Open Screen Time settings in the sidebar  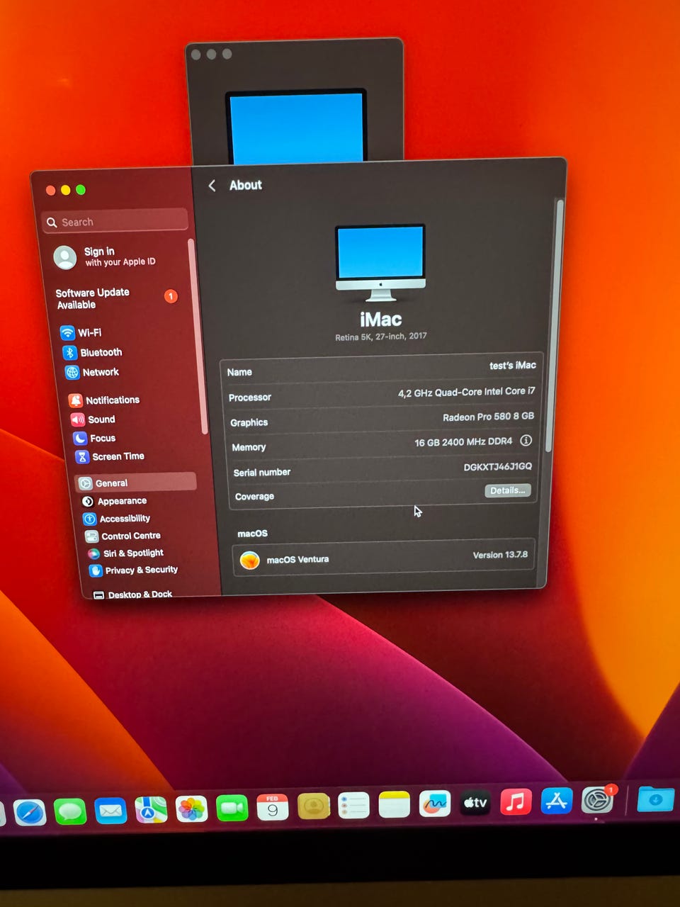point(110,456)
